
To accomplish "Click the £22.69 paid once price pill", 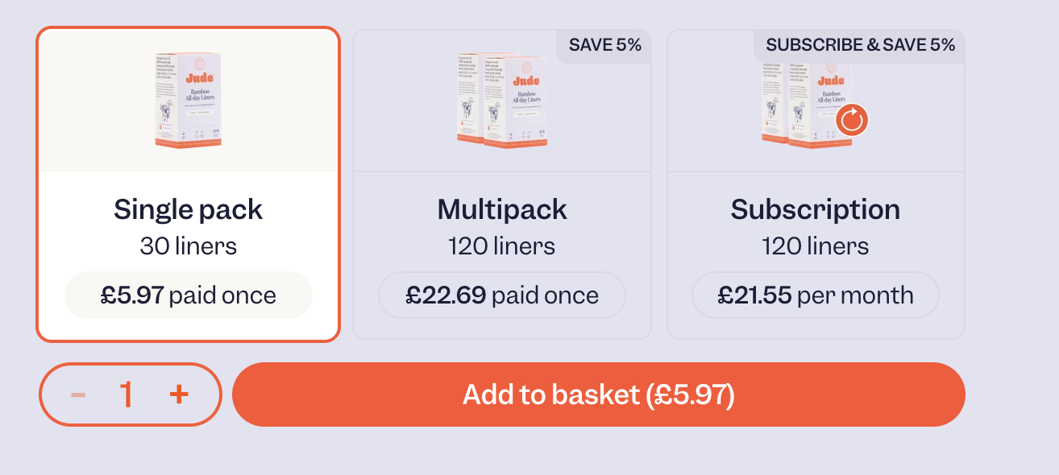I will click(x=501, y=295).
